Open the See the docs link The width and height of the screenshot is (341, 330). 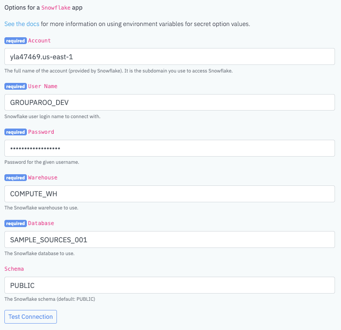(22, 24)
